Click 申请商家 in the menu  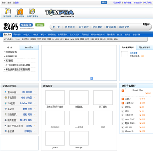tap(111, 27)
